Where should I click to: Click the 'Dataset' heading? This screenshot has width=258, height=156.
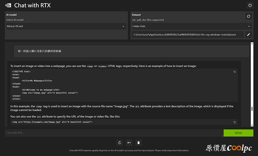point(136,15)
